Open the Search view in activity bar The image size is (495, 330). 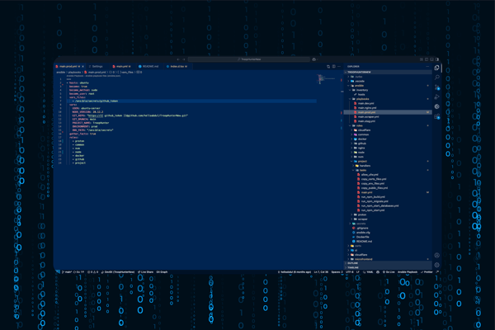pos(437,78)
